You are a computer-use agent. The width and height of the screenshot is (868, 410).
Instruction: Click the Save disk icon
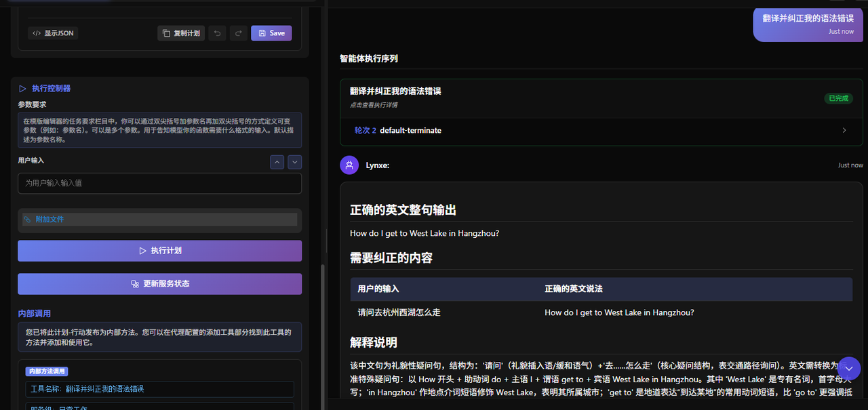coord(262,33)
